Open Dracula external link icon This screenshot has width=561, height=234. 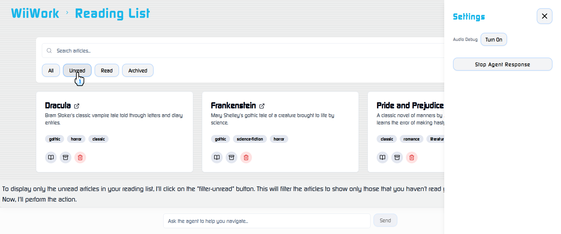pyautogui.click(x=77, y=106)
